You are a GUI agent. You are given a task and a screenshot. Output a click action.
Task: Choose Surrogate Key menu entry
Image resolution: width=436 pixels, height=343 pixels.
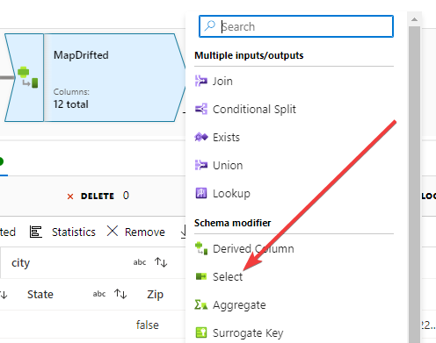248,333
